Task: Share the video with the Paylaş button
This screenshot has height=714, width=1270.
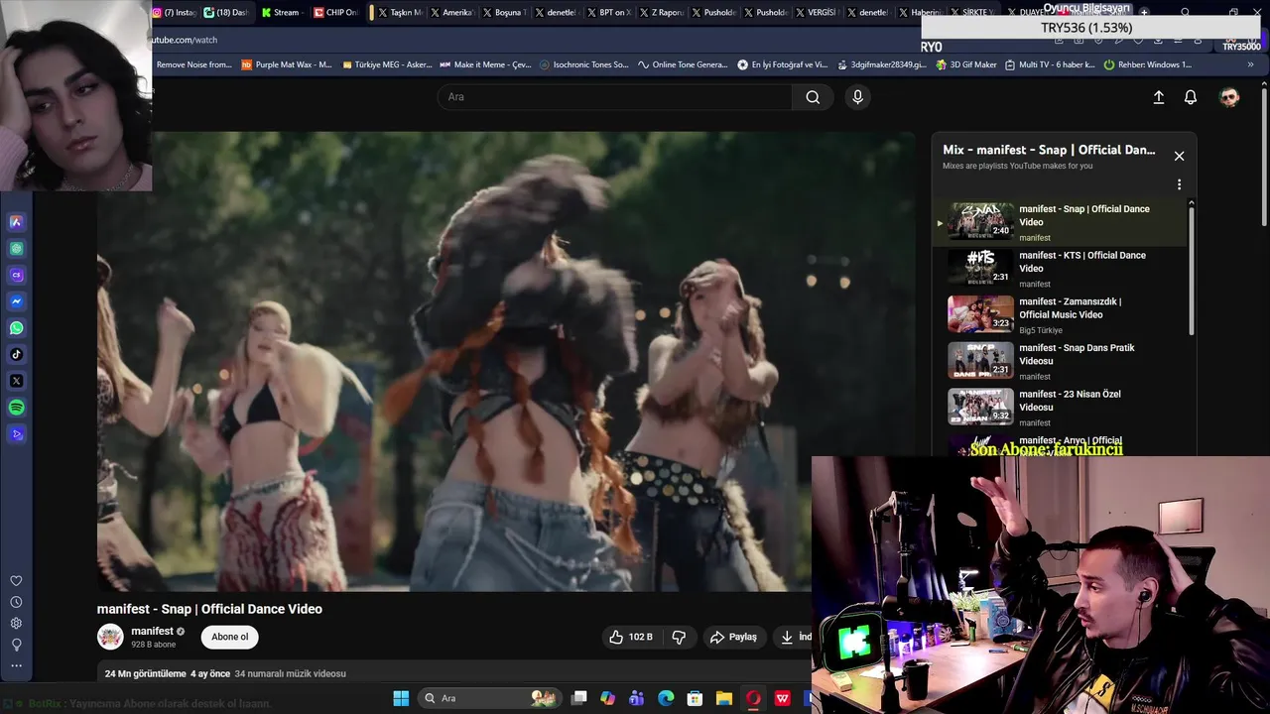Action: point(732,637)
